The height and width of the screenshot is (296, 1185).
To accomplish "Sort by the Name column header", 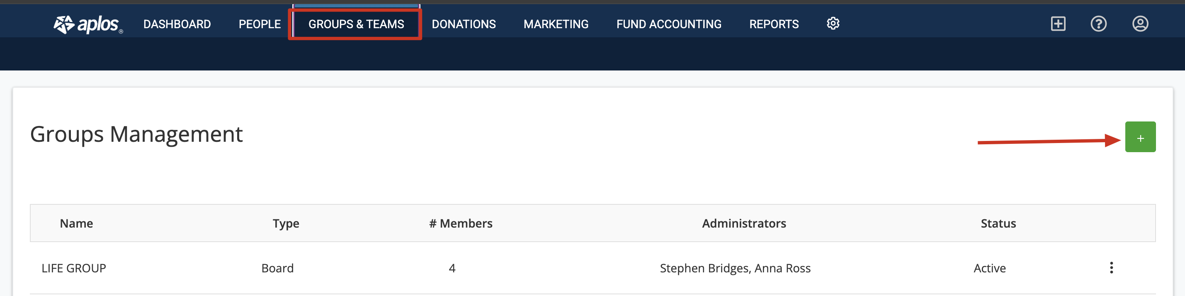I will [x=76, y=223].
